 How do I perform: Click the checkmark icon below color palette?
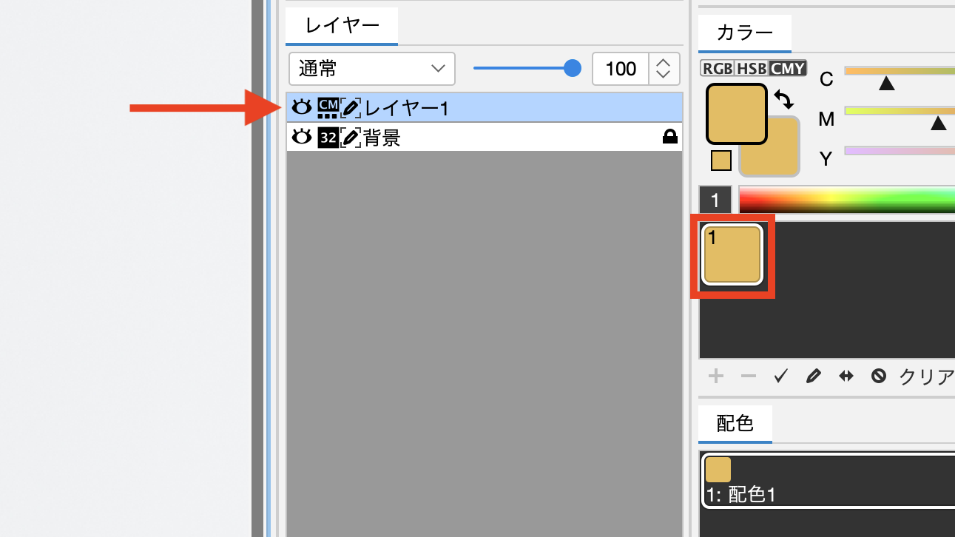780,376
